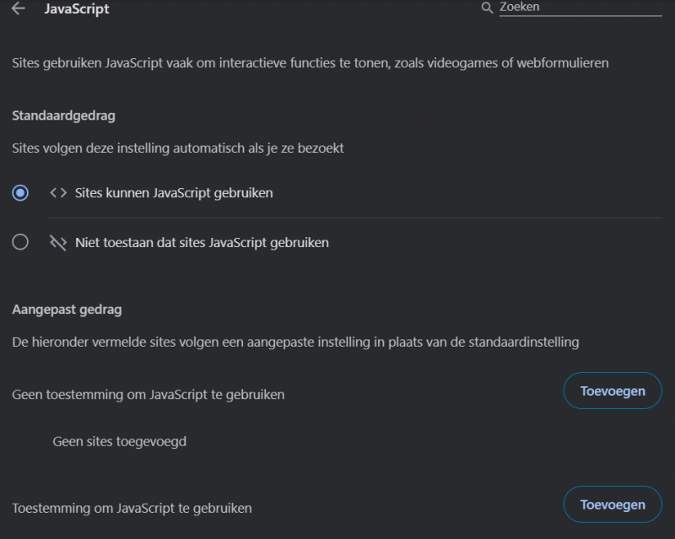The width and height of the screenshot is (675, 539).
Task: Click the divider row between the two behavior options
Action: coord(337,218)
